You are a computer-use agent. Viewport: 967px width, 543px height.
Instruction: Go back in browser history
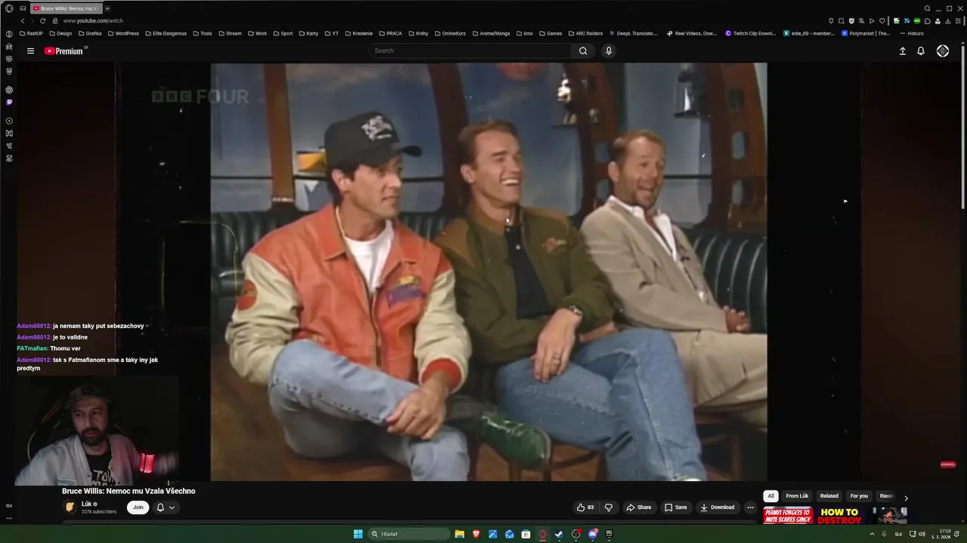tap(23, 20)
